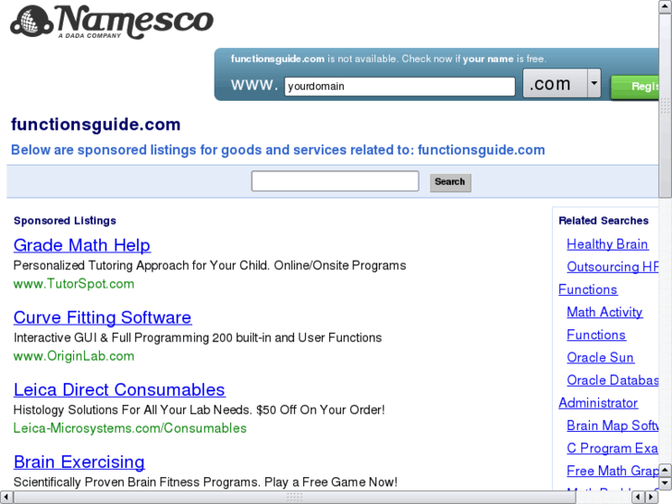This screenshot has height=504, width=672.
Task: Select C Program Examples related search
Action: click(x=613, y=449)
